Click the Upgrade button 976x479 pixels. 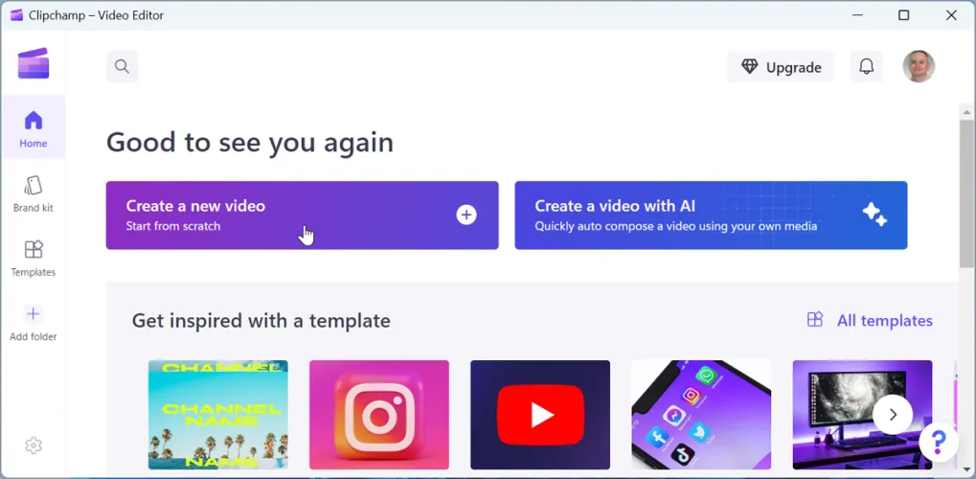[x=781, y=67]
